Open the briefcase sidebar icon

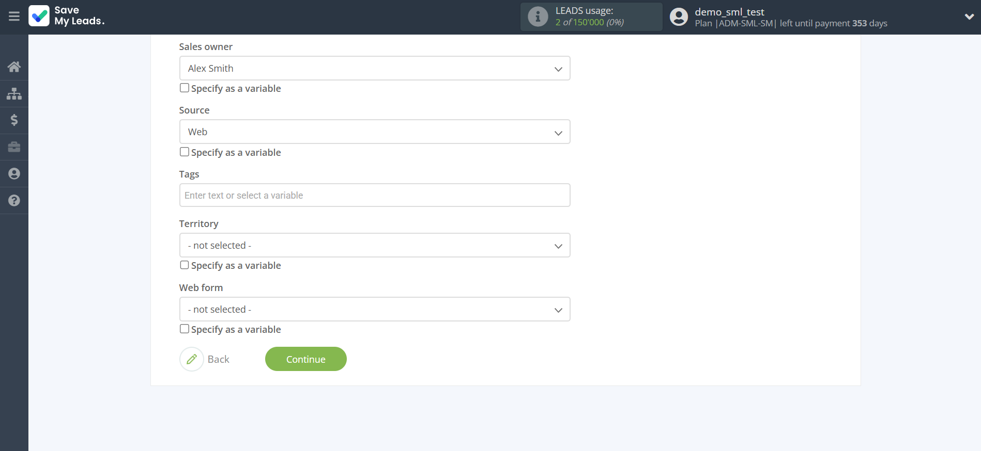(x=14, y=147)
